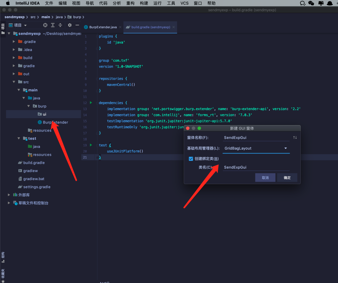Click the class name input field

256,167
